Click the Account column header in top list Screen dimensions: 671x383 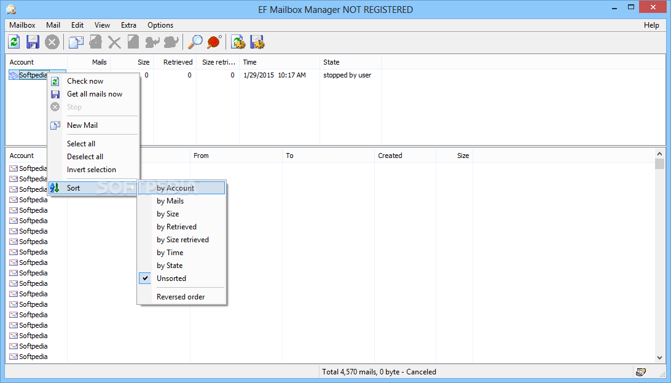coord(36,62)
